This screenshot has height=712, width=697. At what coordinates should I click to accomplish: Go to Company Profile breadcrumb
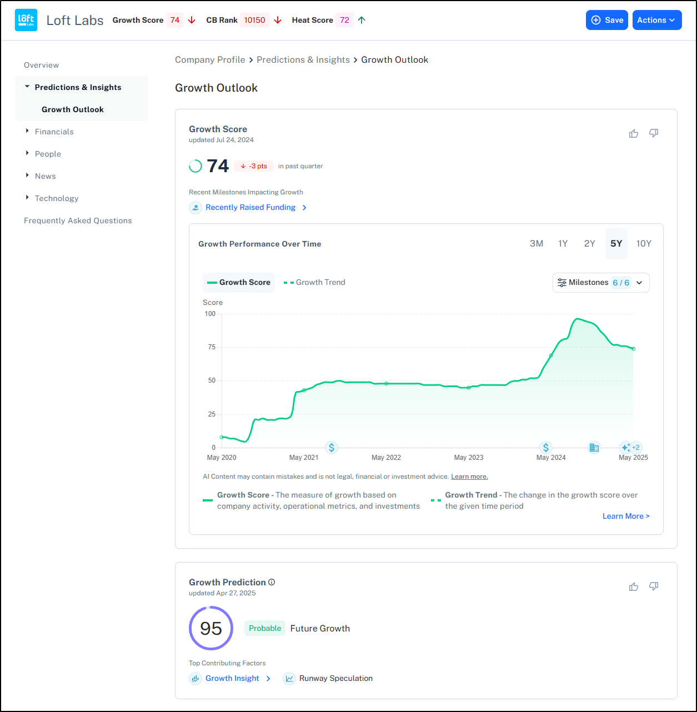pyautogui.click(x=210, y=60)
